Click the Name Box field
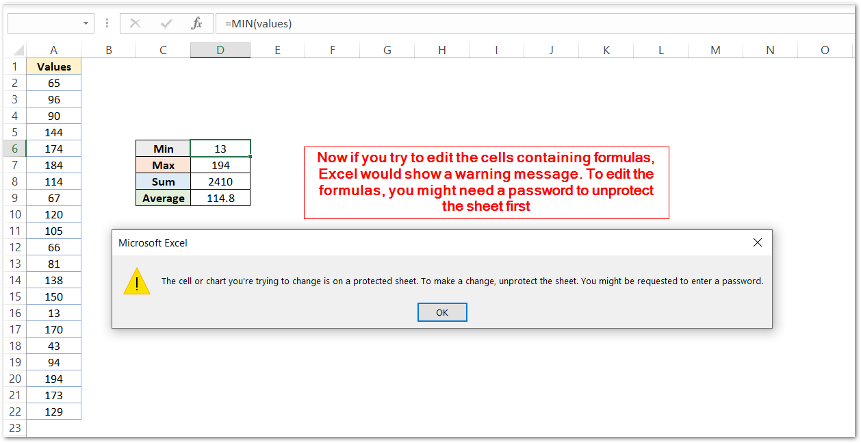Image resolution: width=861 pixels, height=443 pixels. click(x=44, y=23)
